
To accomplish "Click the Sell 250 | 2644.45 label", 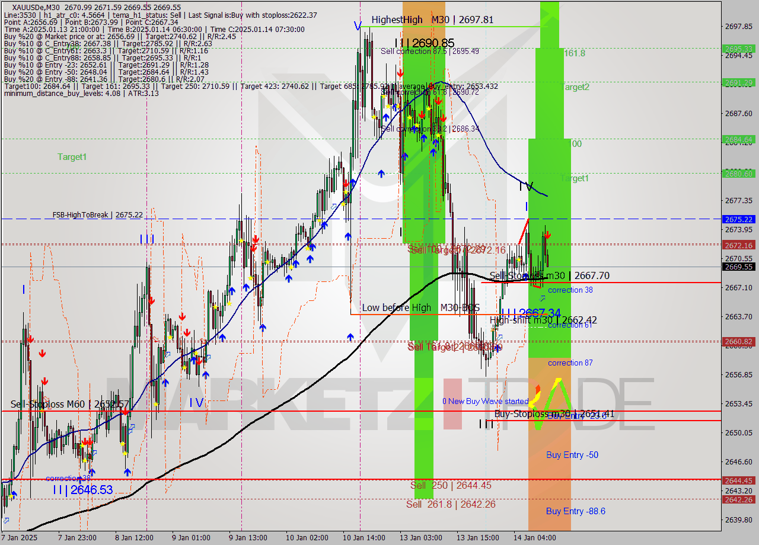I will [451, 485].
